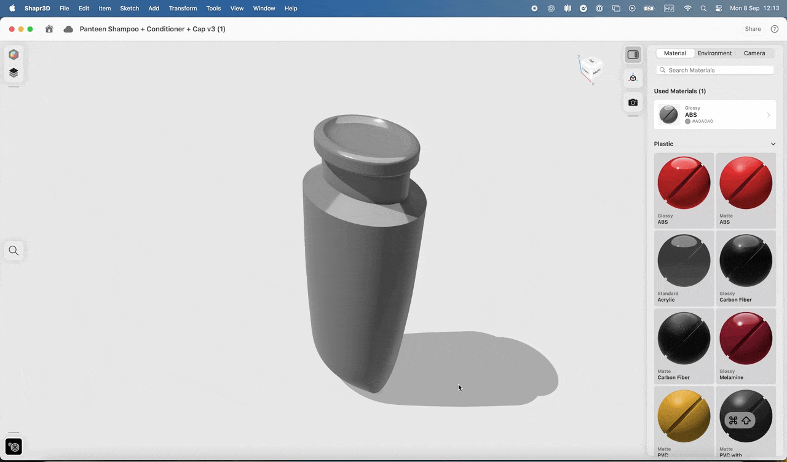
Task: Click the 1Password menu bar icon
Action: pyautogui.click(x=599, y=8)
